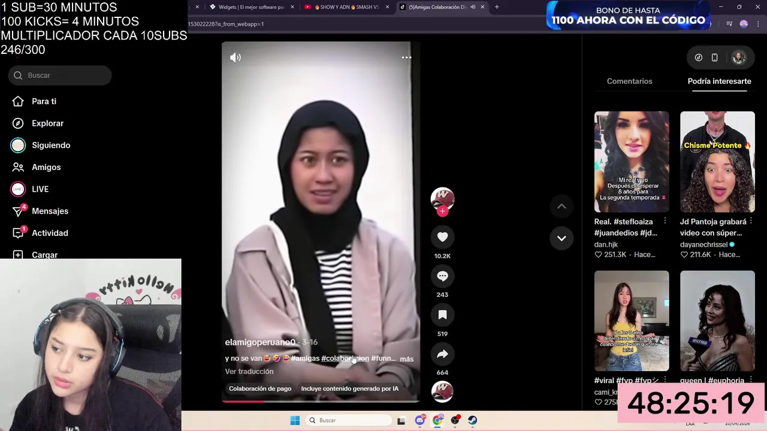This screenshot has height=431, width=767.
Task: Click Ver traducción under the caption
Action: click(249, 371)
